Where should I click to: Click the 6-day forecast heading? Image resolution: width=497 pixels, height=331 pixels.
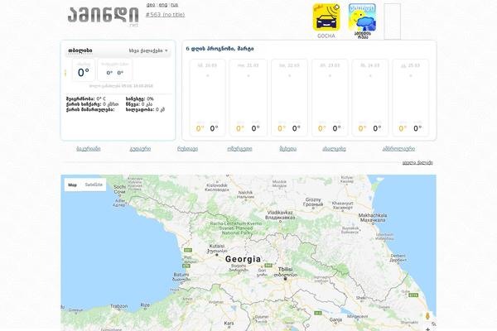coord(220,49)
